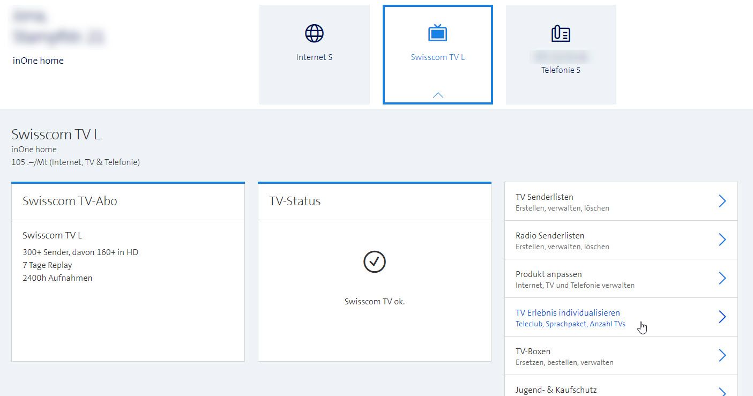Click the 'TV-Status' card heading
Image resolution: width=753 pixels, height=396 pixels.
pyautogui.click(x=295, y=201)
